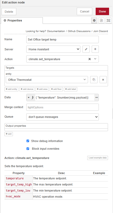Add new server plus icon
Screen dimensions: 113x213
pos(95,49)
